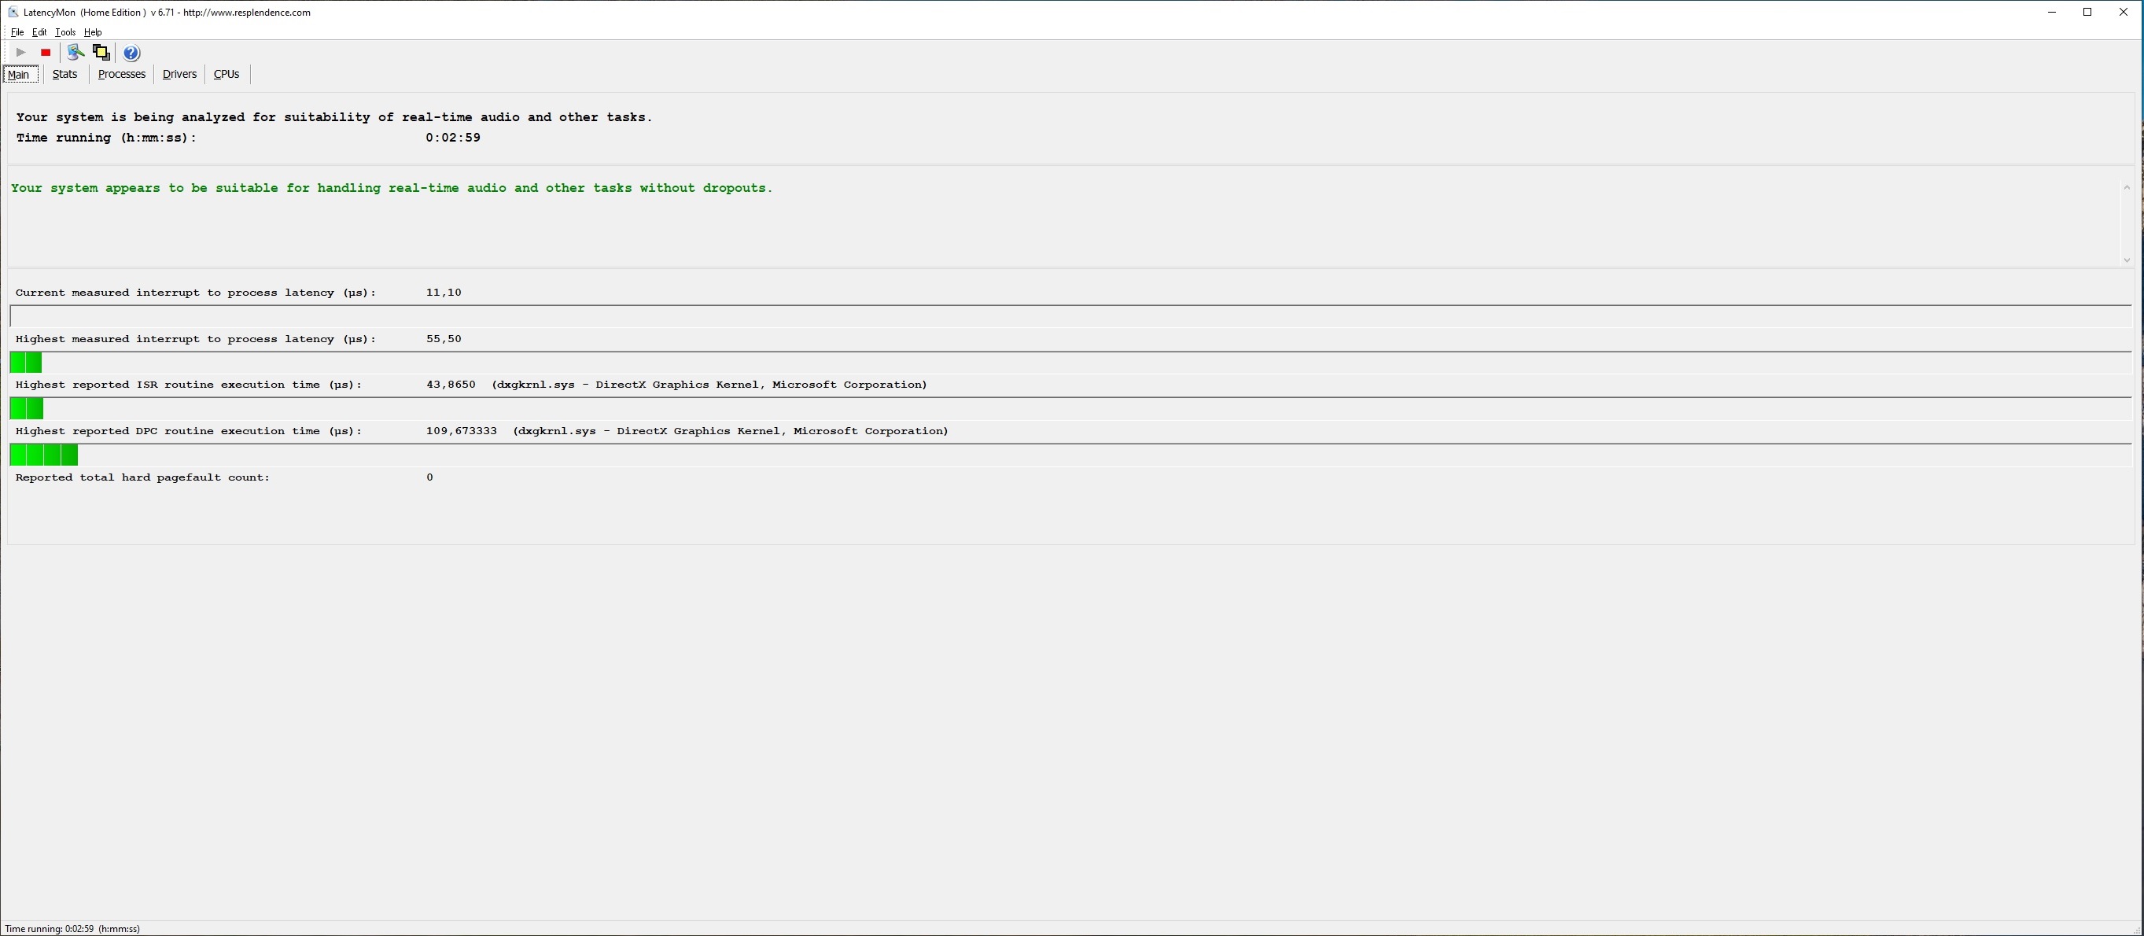This screenshot has width=2144, height=936.
Task: Open the File menu
Action: [17, 32]
